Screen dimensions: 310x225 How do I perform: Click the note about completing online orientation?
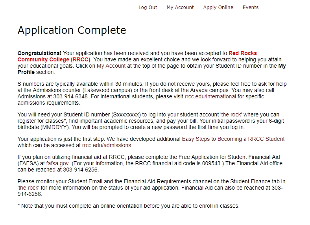pyautogui.click(x=129, y=206)
